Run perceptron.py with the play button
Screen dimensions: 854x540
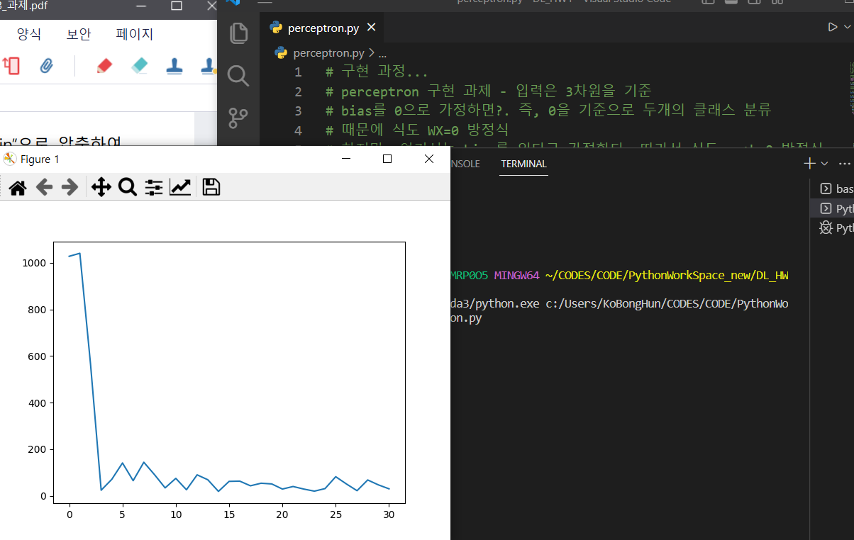(832, 26)
